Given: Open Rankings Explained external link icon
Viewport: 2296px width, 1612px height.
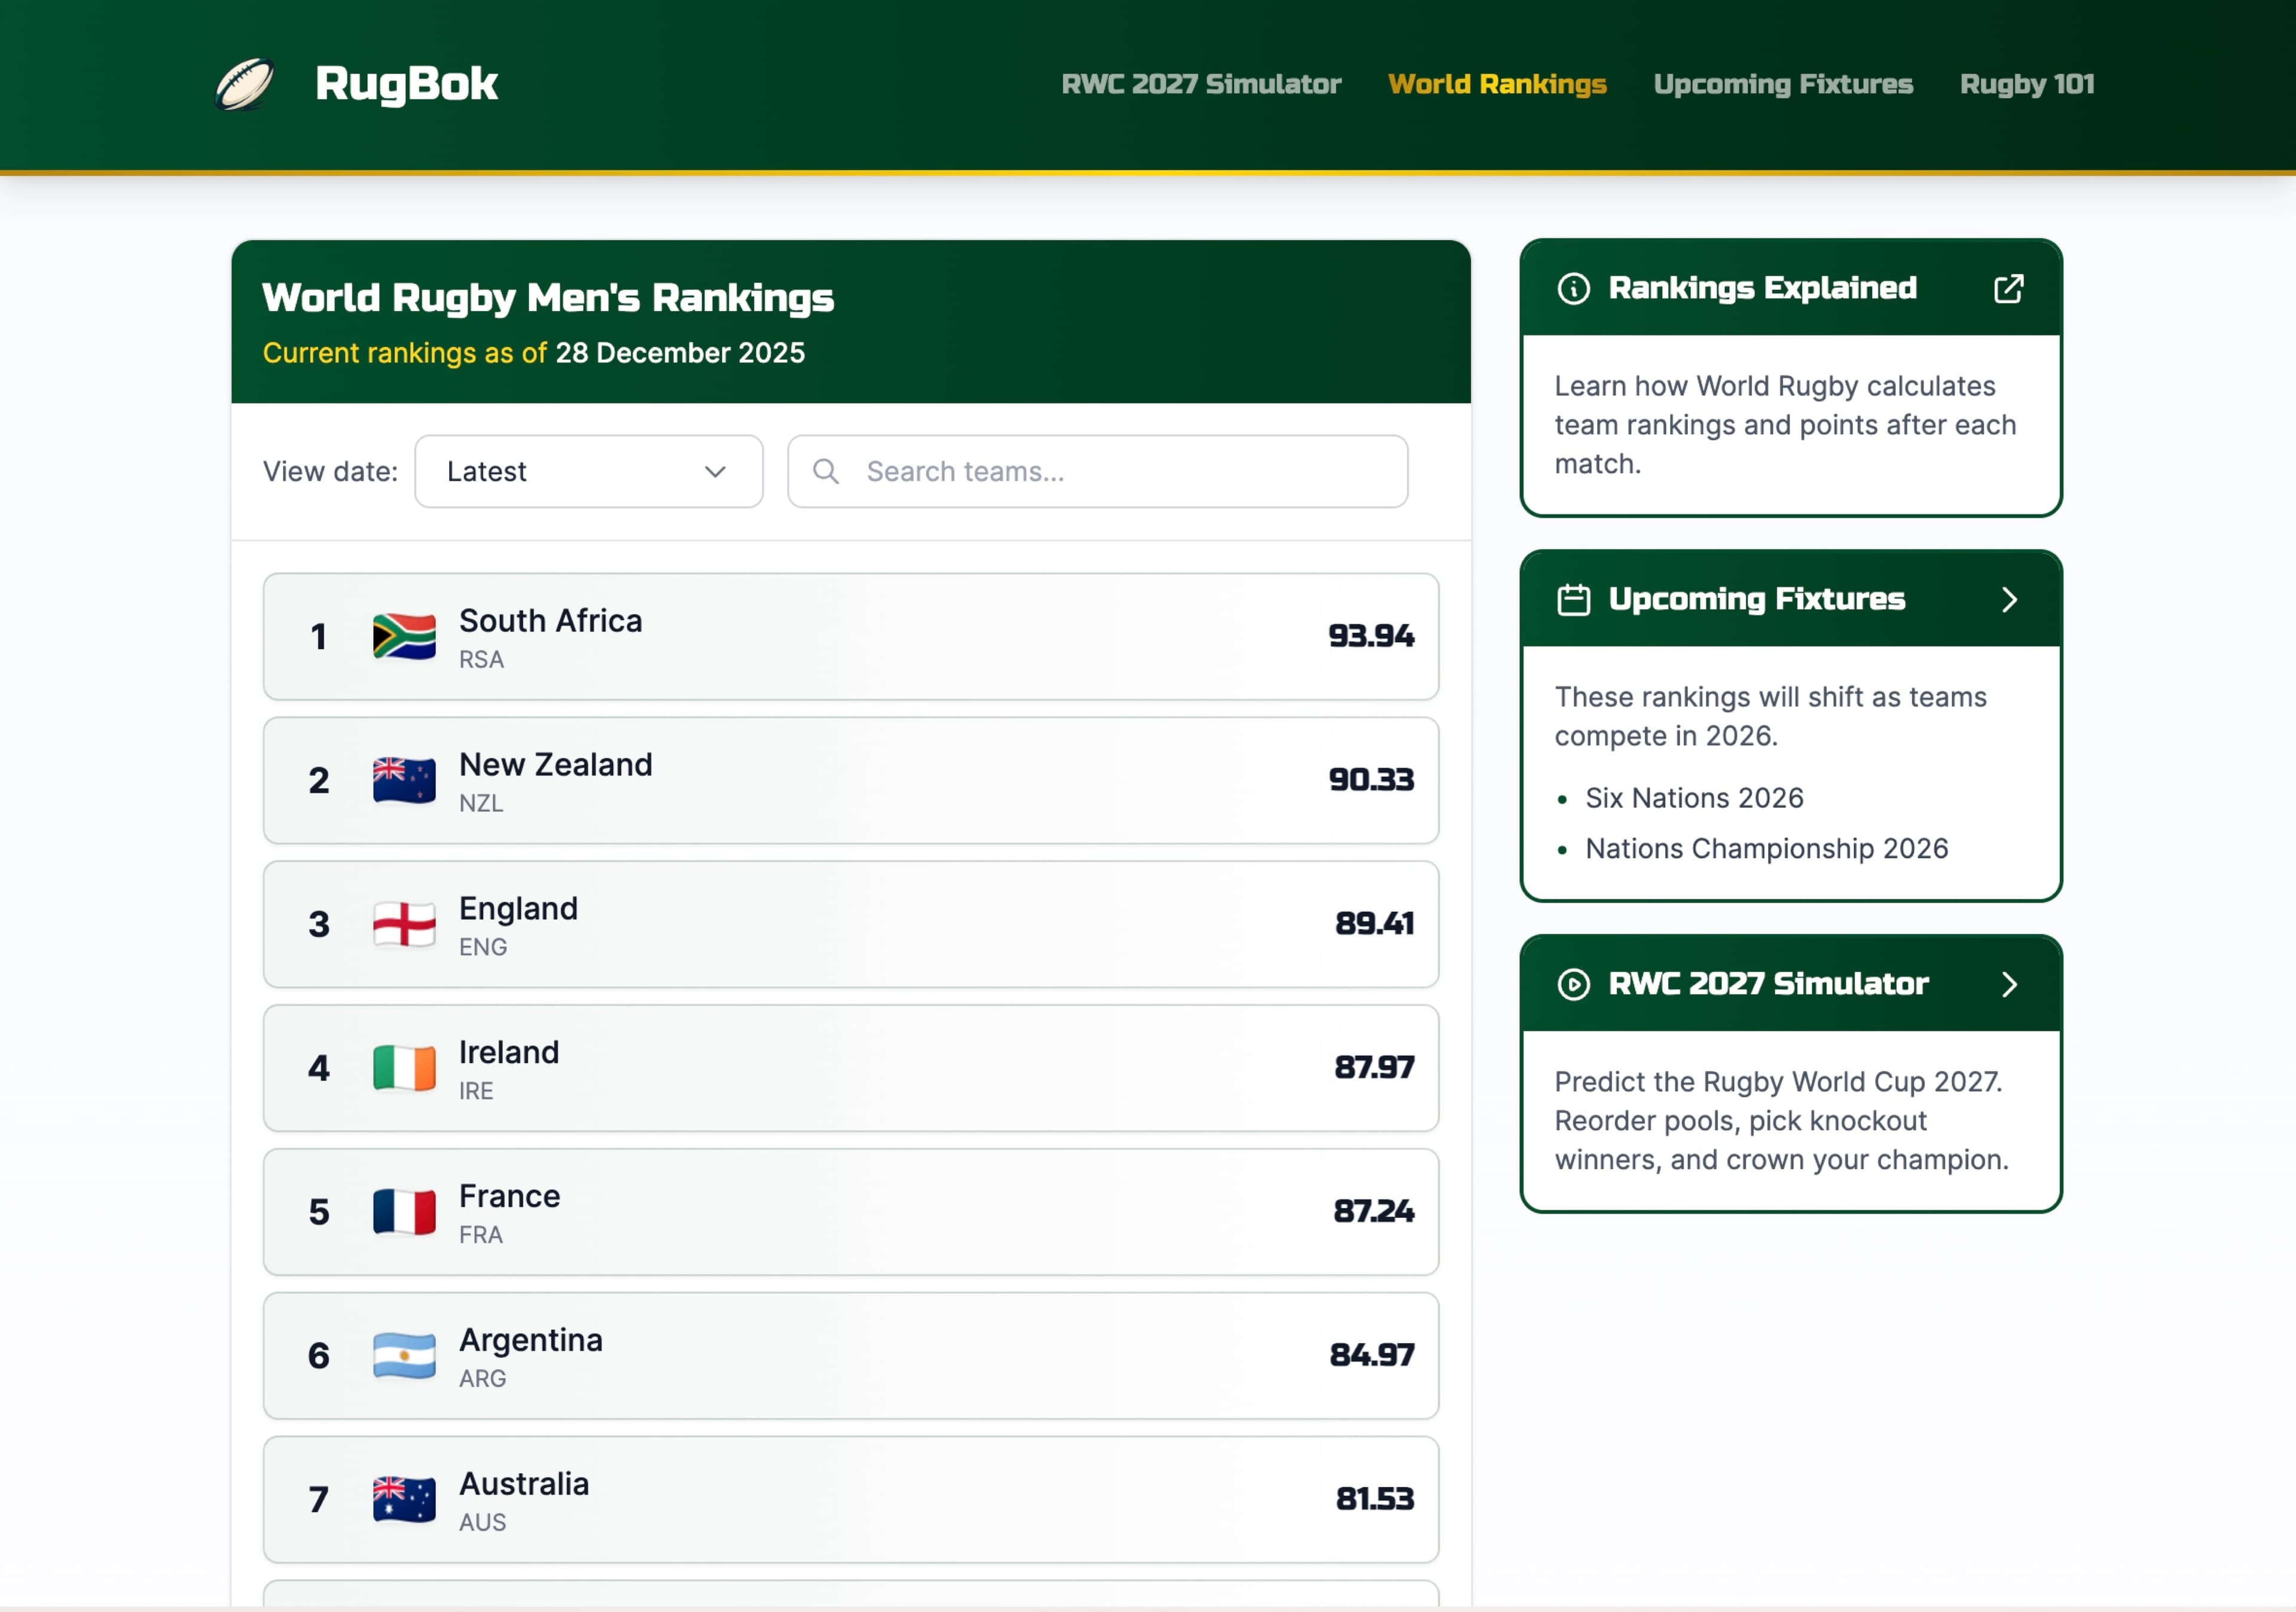Looking at the screenshot, I should click(2010, 288).
